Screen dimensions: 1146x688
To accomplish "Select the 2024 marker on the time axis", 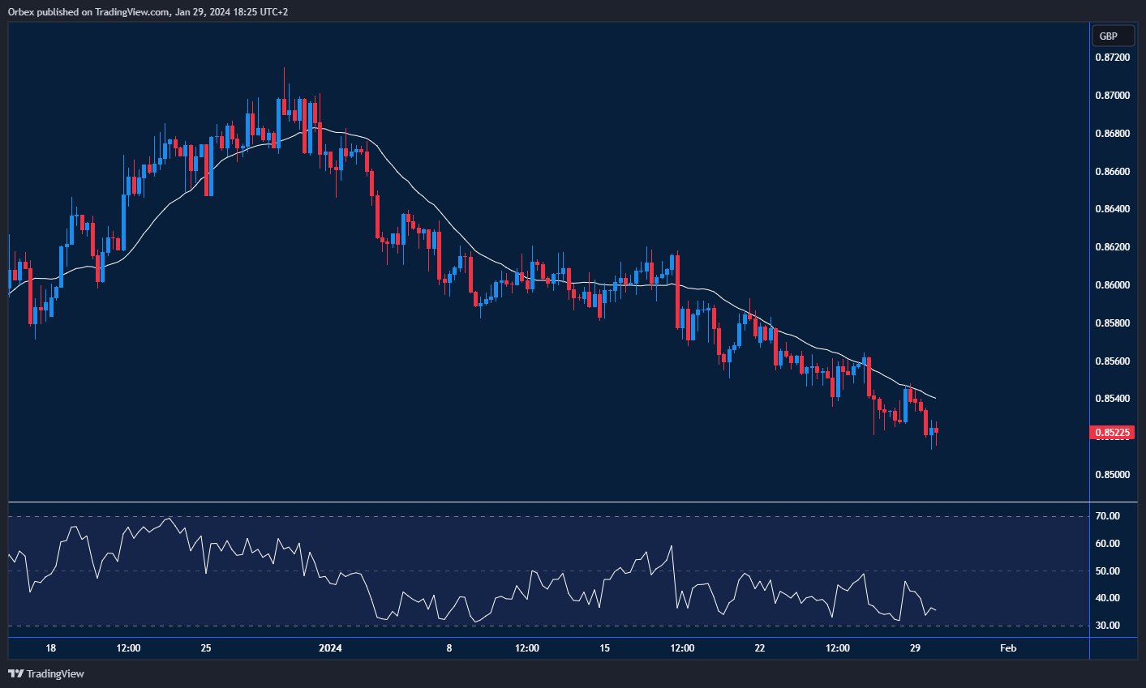I will (x=328, y=648).
